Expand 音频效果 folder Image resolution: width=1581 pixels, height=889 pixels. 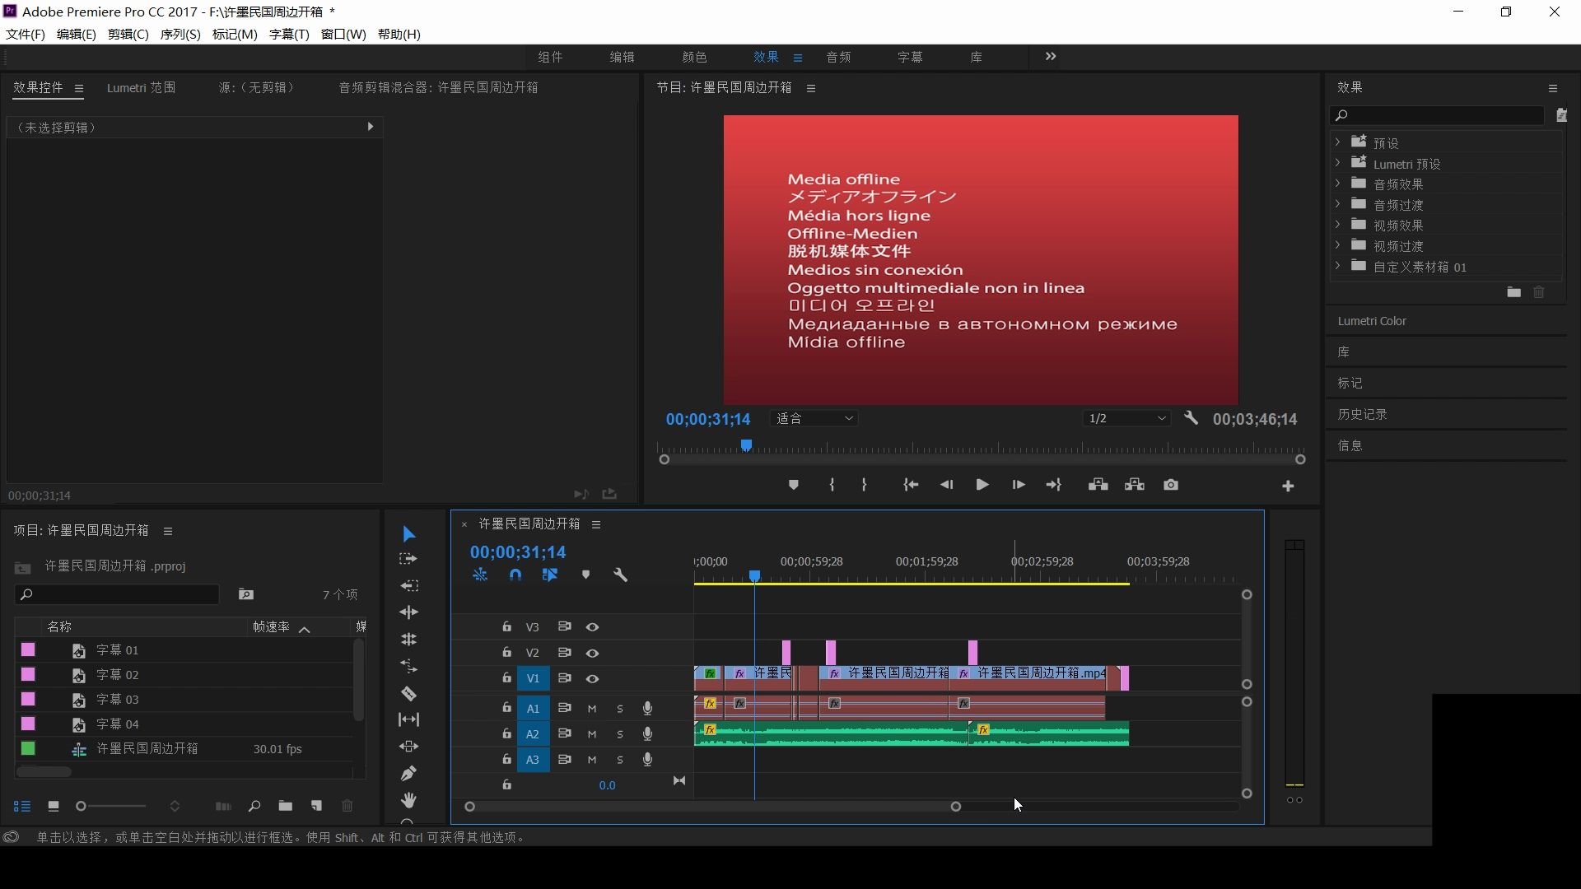pyautogui.click(x=1338, y=183)
